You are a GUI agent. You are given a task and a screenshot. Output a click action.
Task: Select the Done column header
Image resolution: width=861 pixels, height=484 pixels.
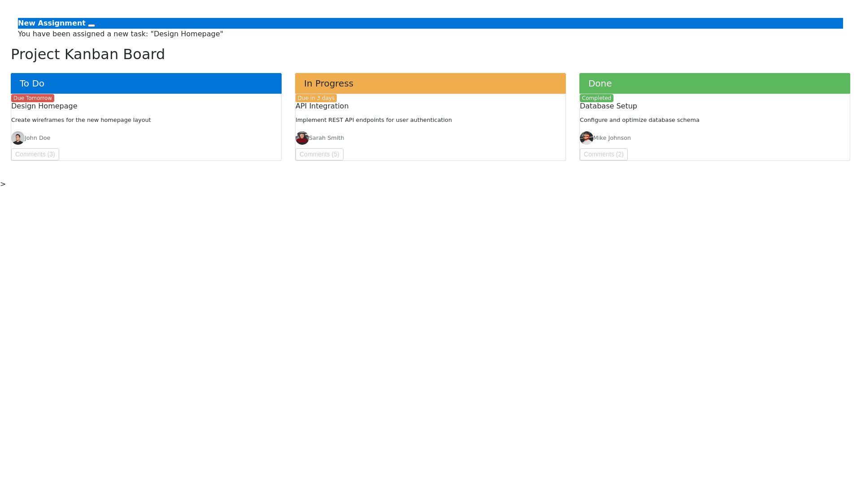(715, 83)
